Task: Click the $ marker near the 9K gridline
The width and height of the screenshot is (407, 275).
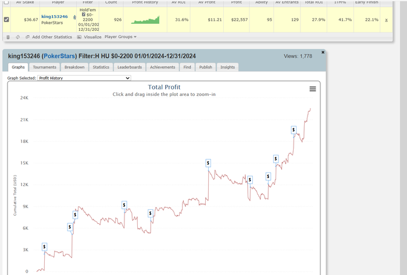Action: click(124, 205)
